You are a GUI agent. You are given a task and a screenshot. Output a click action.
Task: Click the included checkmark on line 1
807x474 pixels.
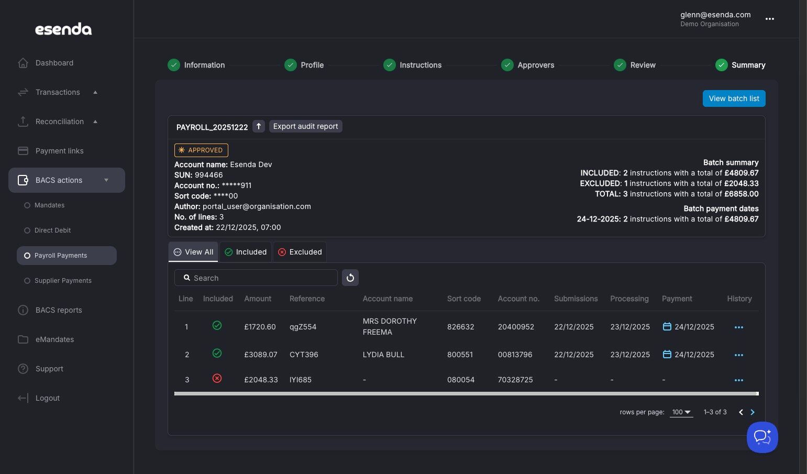click(x=217, y=326)
